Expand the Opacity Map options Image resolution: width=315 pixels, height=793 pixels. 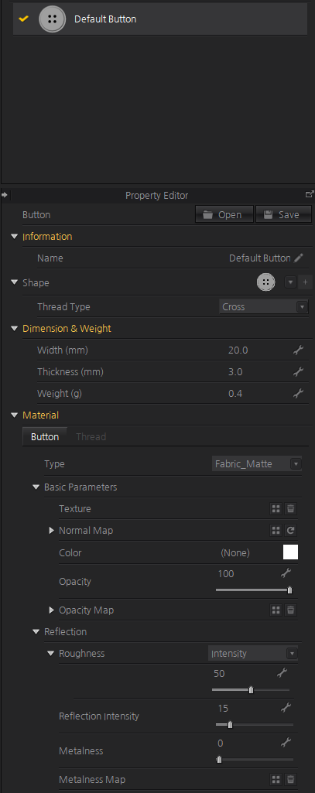51,610
